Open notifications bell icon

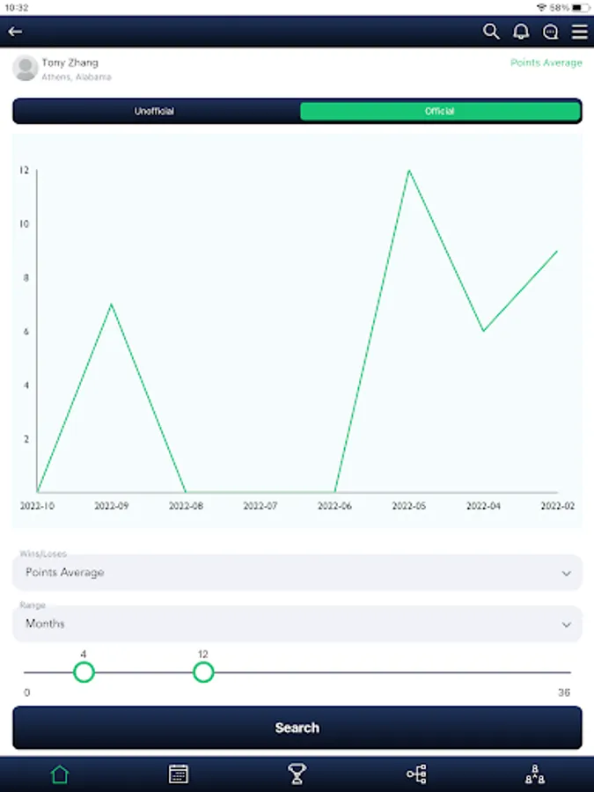pyautogui.click(x=521, y=32)
